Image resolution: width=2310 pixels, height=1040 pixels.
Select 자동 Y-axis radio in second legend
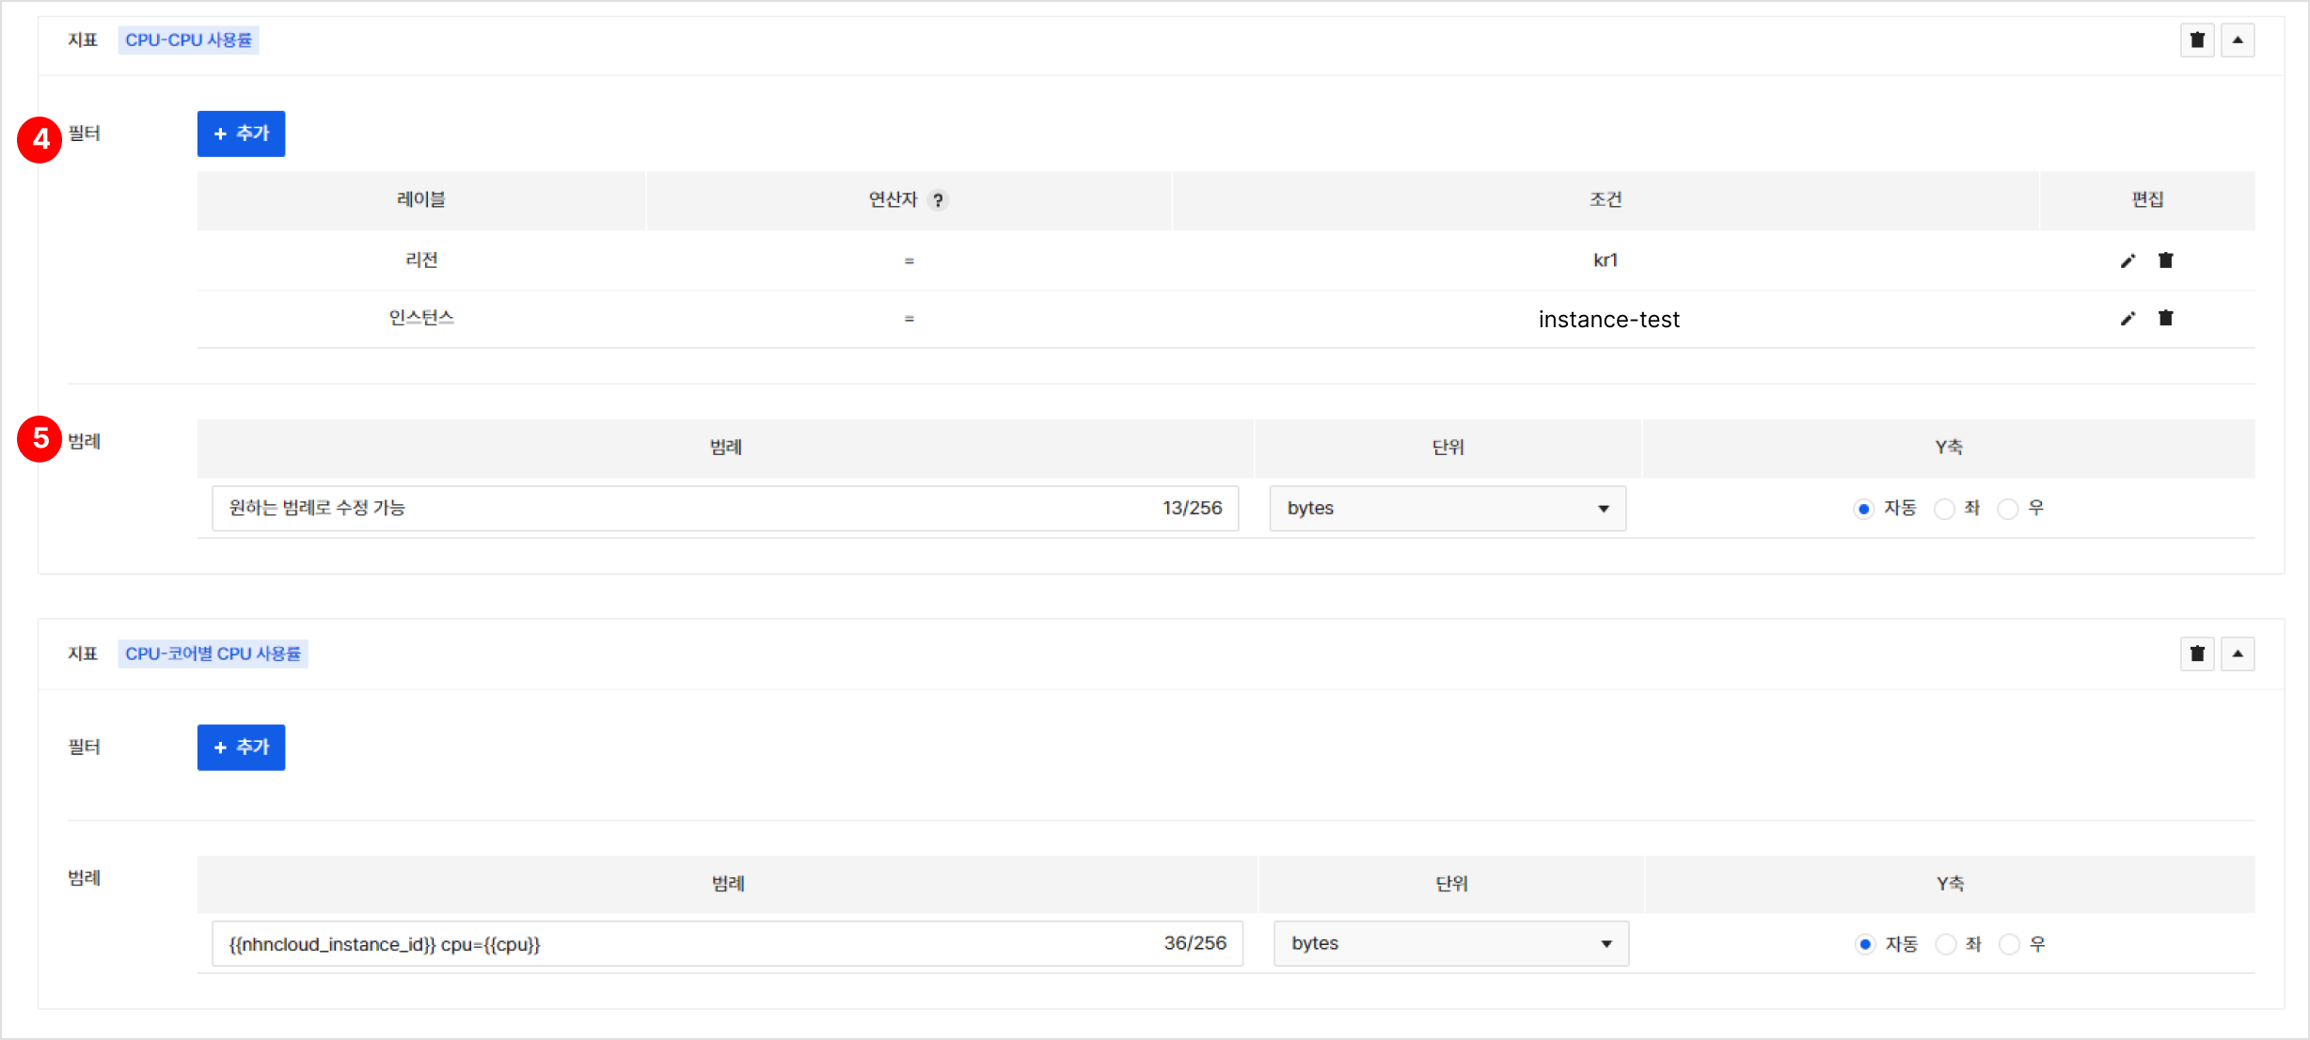coord(1865,944)
